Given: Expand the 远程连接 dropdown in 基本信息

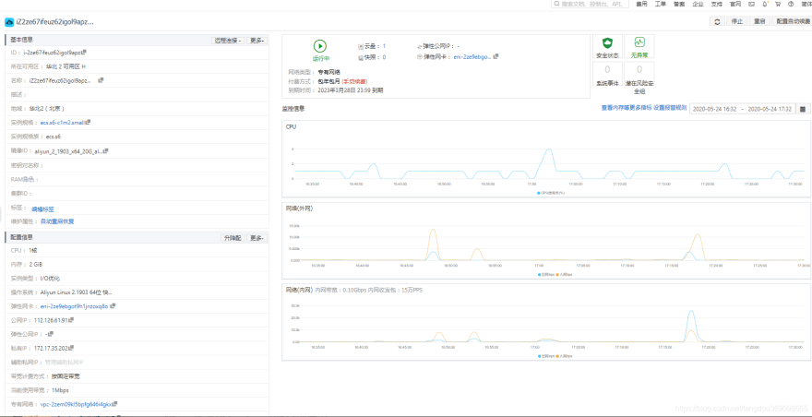Looking at the screenshot, I should point(228,41).
